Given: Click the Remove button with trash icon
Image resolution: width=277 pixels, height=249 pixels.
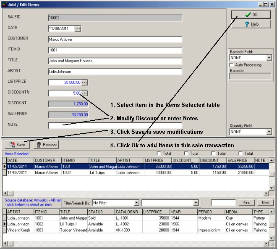Looking at the screenshot, I should pos(46,145).
